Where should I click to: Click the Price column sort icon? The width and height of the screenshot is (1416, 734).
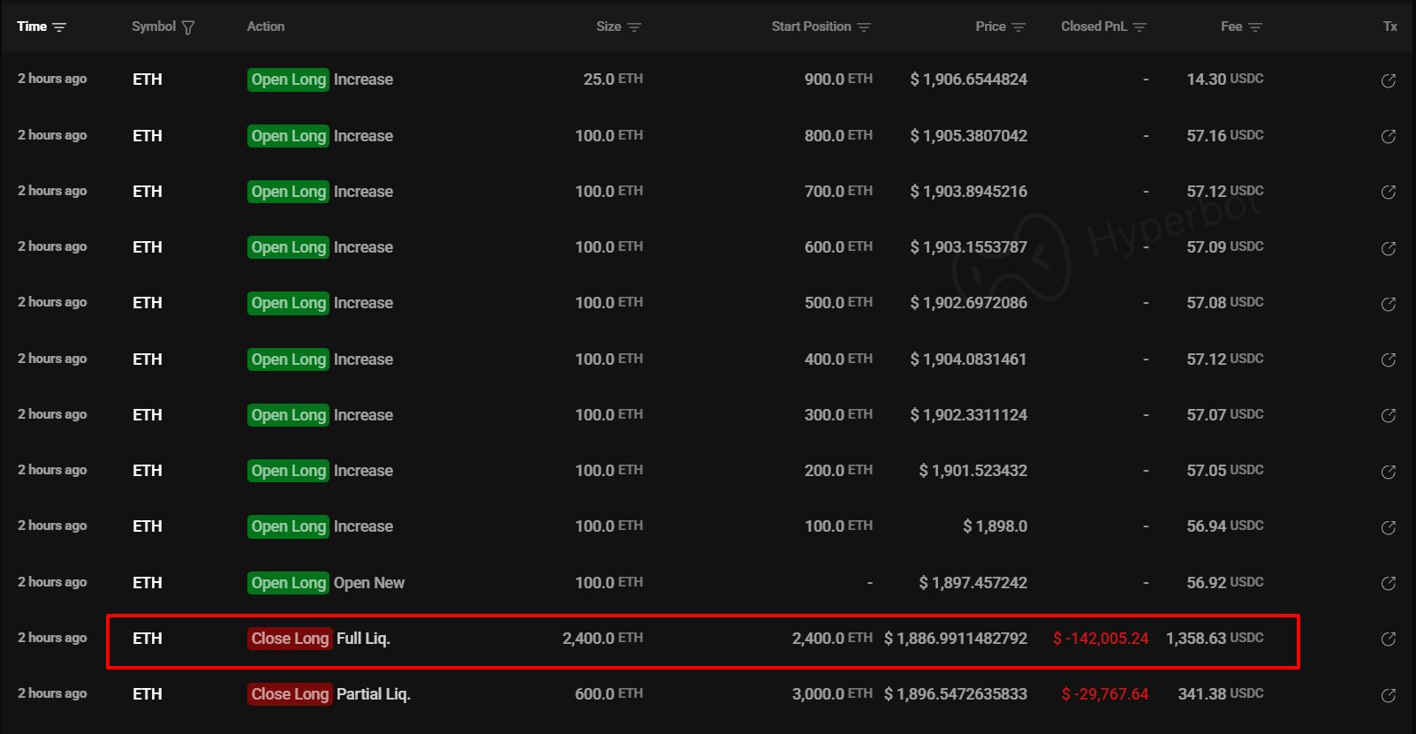[x=1018, y=27]
